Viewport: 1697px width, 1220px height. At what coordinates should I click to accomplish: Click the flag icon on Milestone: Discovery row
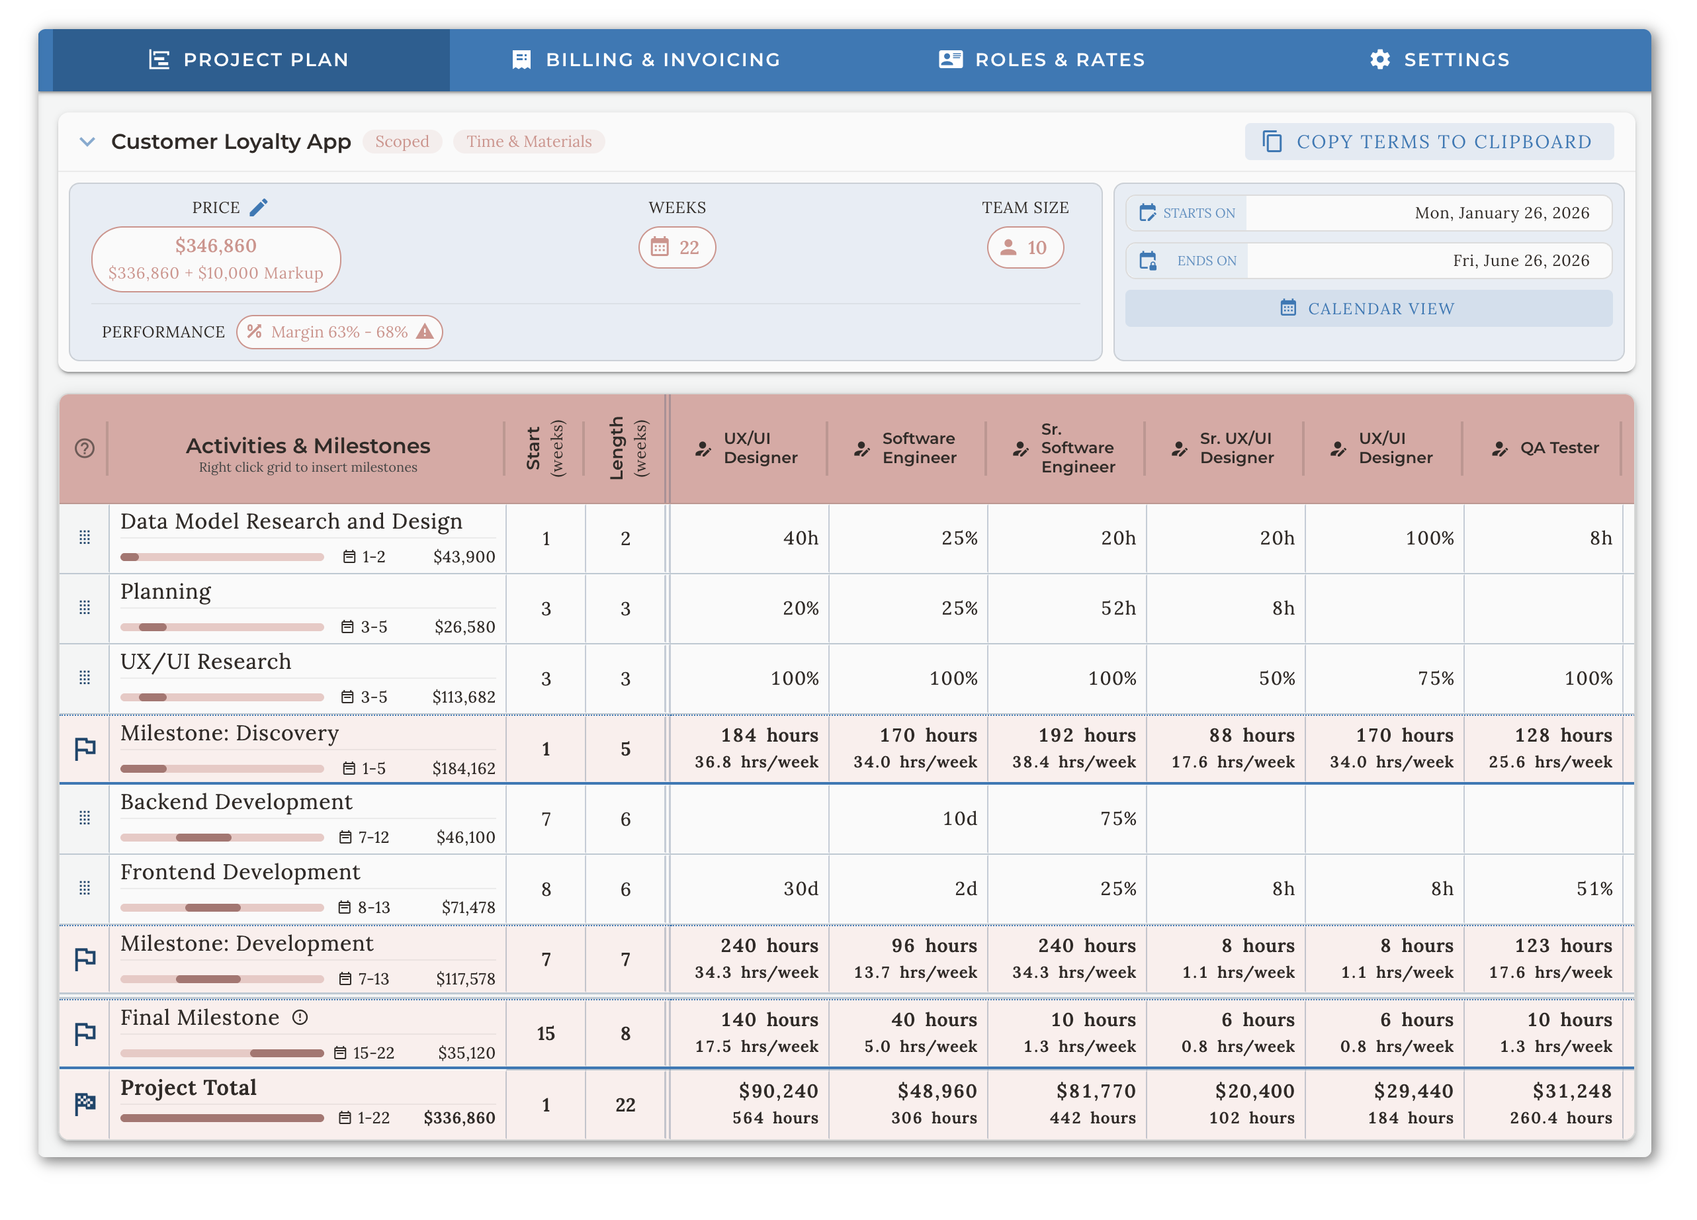coord(85,748)
